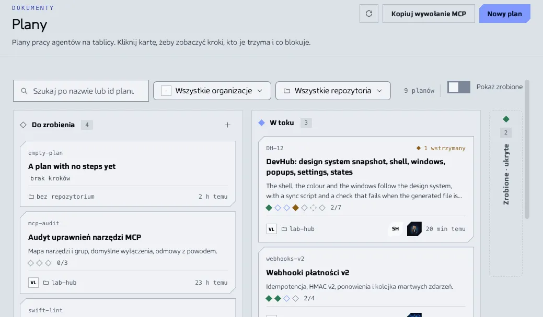Viewport: 543px width, 317px height.
Task: Click the first green step diamond on DevHub card
Action: (269, 208)
